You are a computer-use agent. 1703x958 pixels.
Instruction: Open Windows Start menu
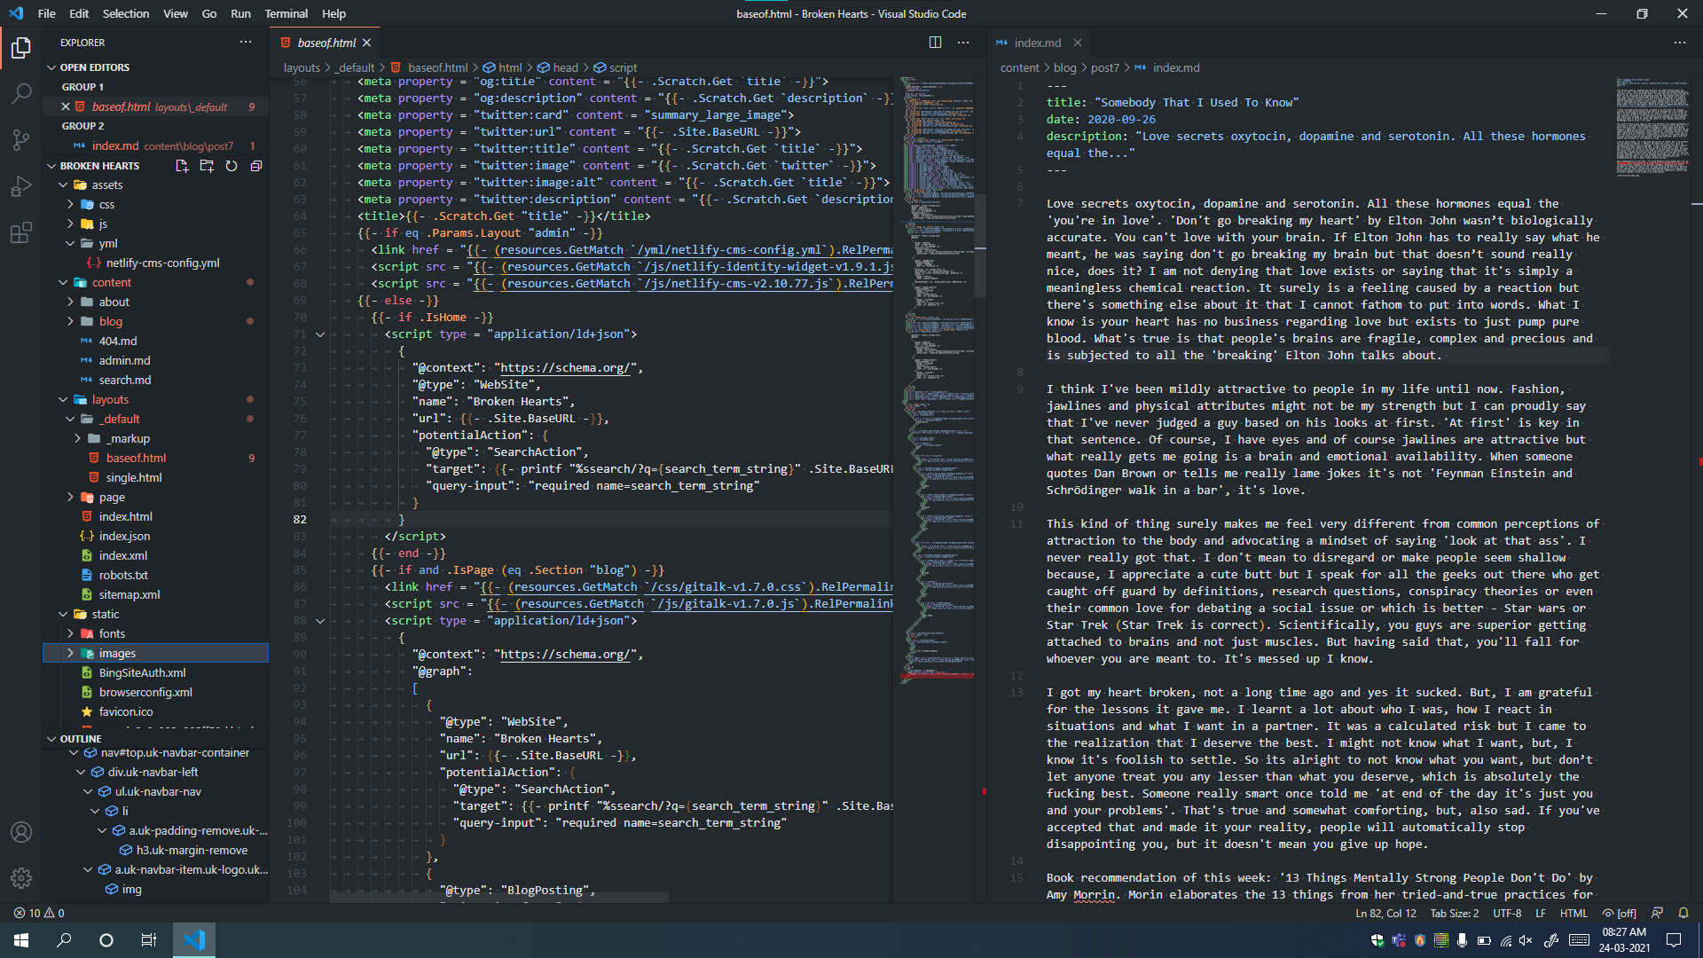tap(21, 940)
